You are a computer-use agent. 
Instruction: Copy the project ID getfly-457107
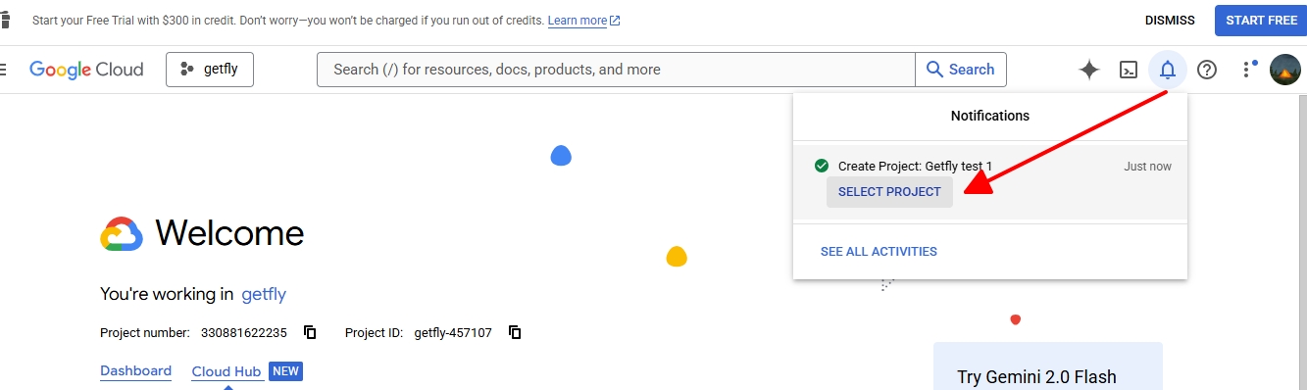515,332
